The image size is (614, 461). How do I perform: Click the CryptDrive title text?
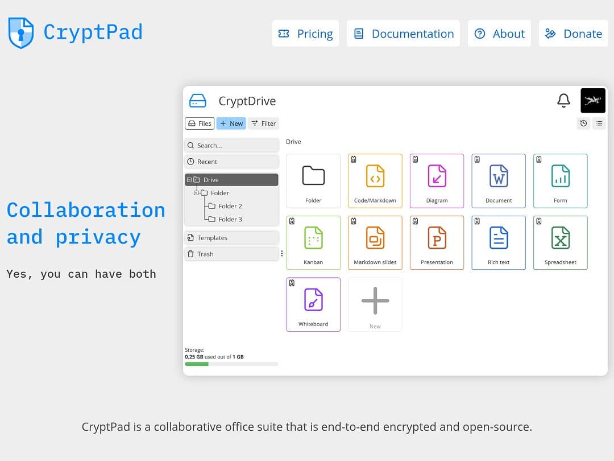point(247,101)
